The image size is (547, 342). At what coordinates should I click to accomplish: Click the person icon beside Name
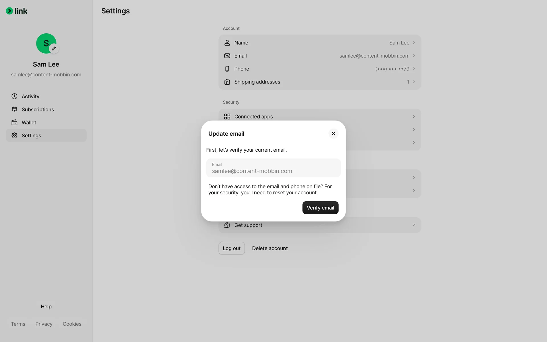227,43
